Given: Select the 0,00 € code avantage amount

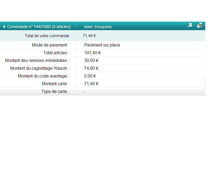Looking at the screenshot, I should (x=90, y=76).
